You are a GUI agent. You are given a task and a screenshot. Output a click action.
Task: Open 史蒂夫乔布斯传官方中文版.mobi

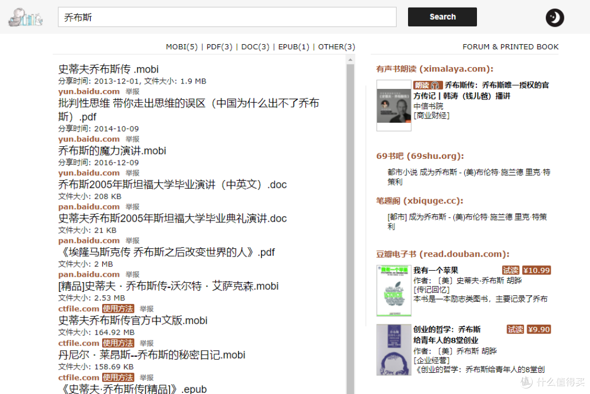[x=133, y=321]
